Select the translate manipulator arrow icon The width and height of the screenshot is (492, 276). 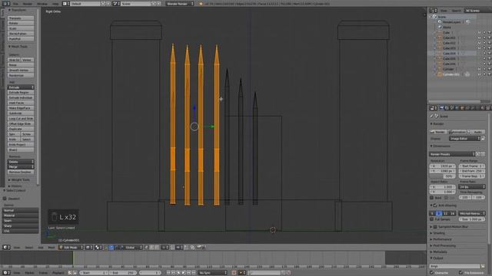[x=111, y=248]
